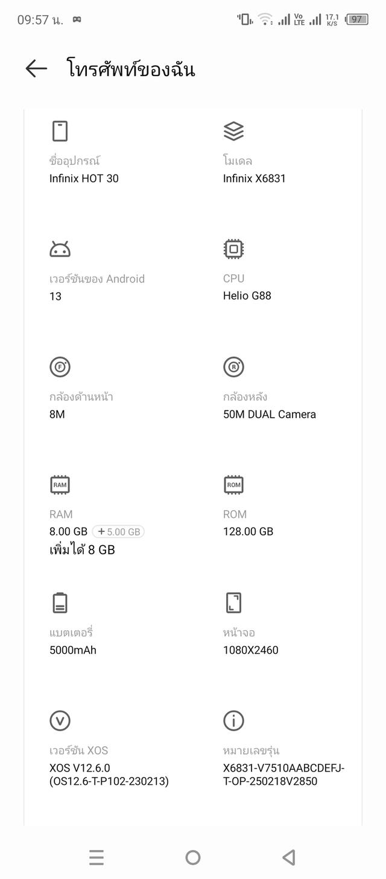Tap the model layers icon

[233, 131]
